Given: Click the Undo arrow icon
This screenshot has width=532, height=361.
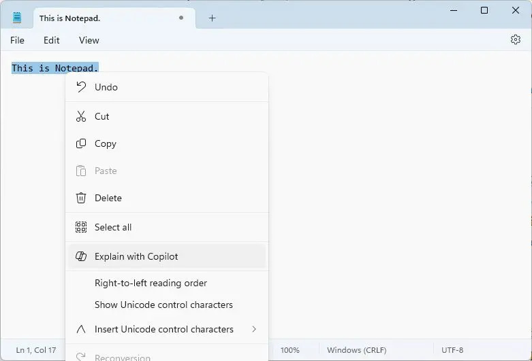Looking at the screenshot, I should [81, 87].
